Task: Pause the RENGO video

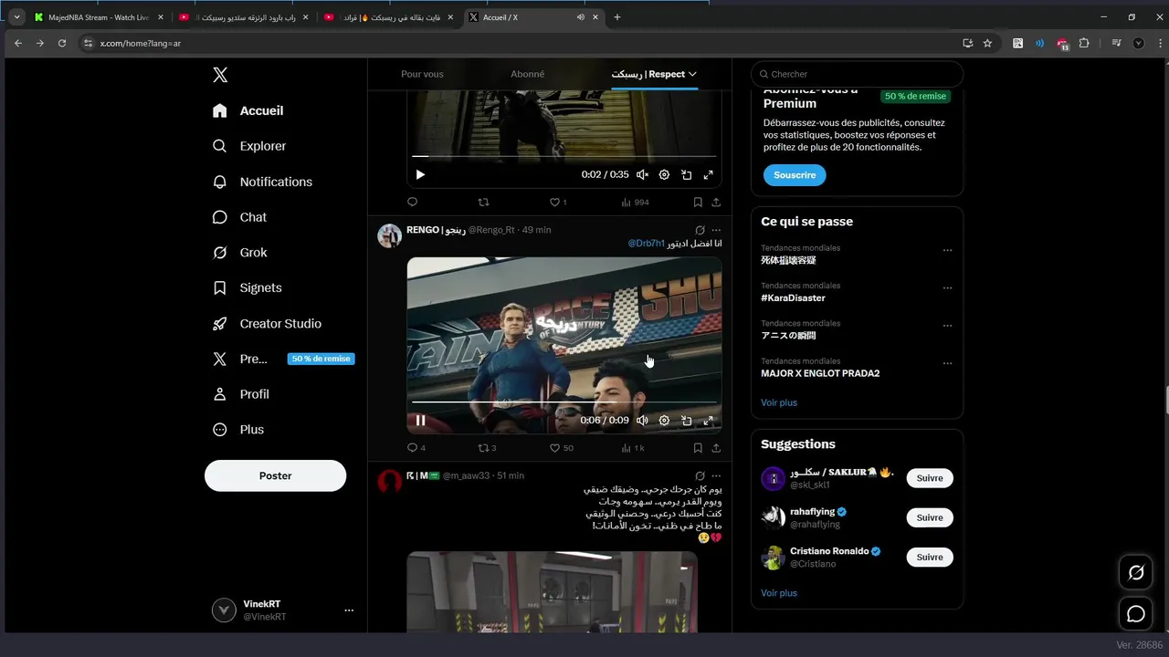Action: tap(420, 420)
